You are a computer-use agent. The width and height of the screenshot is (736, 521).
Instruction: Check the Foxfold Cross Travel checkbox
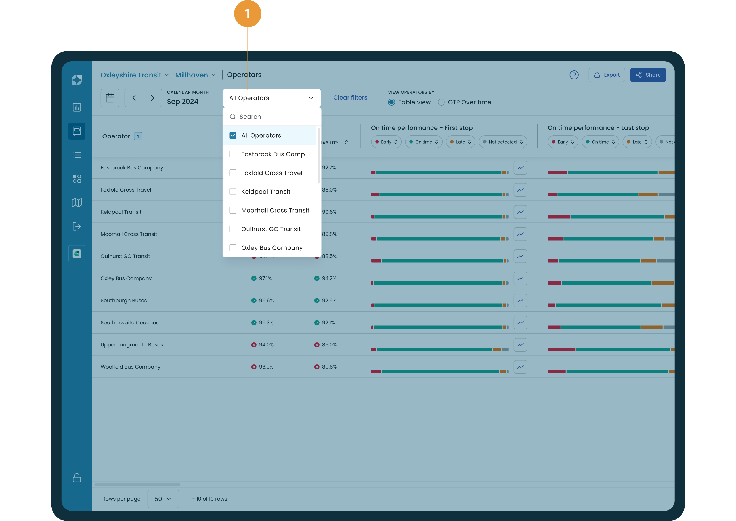[x=233, y=173]
